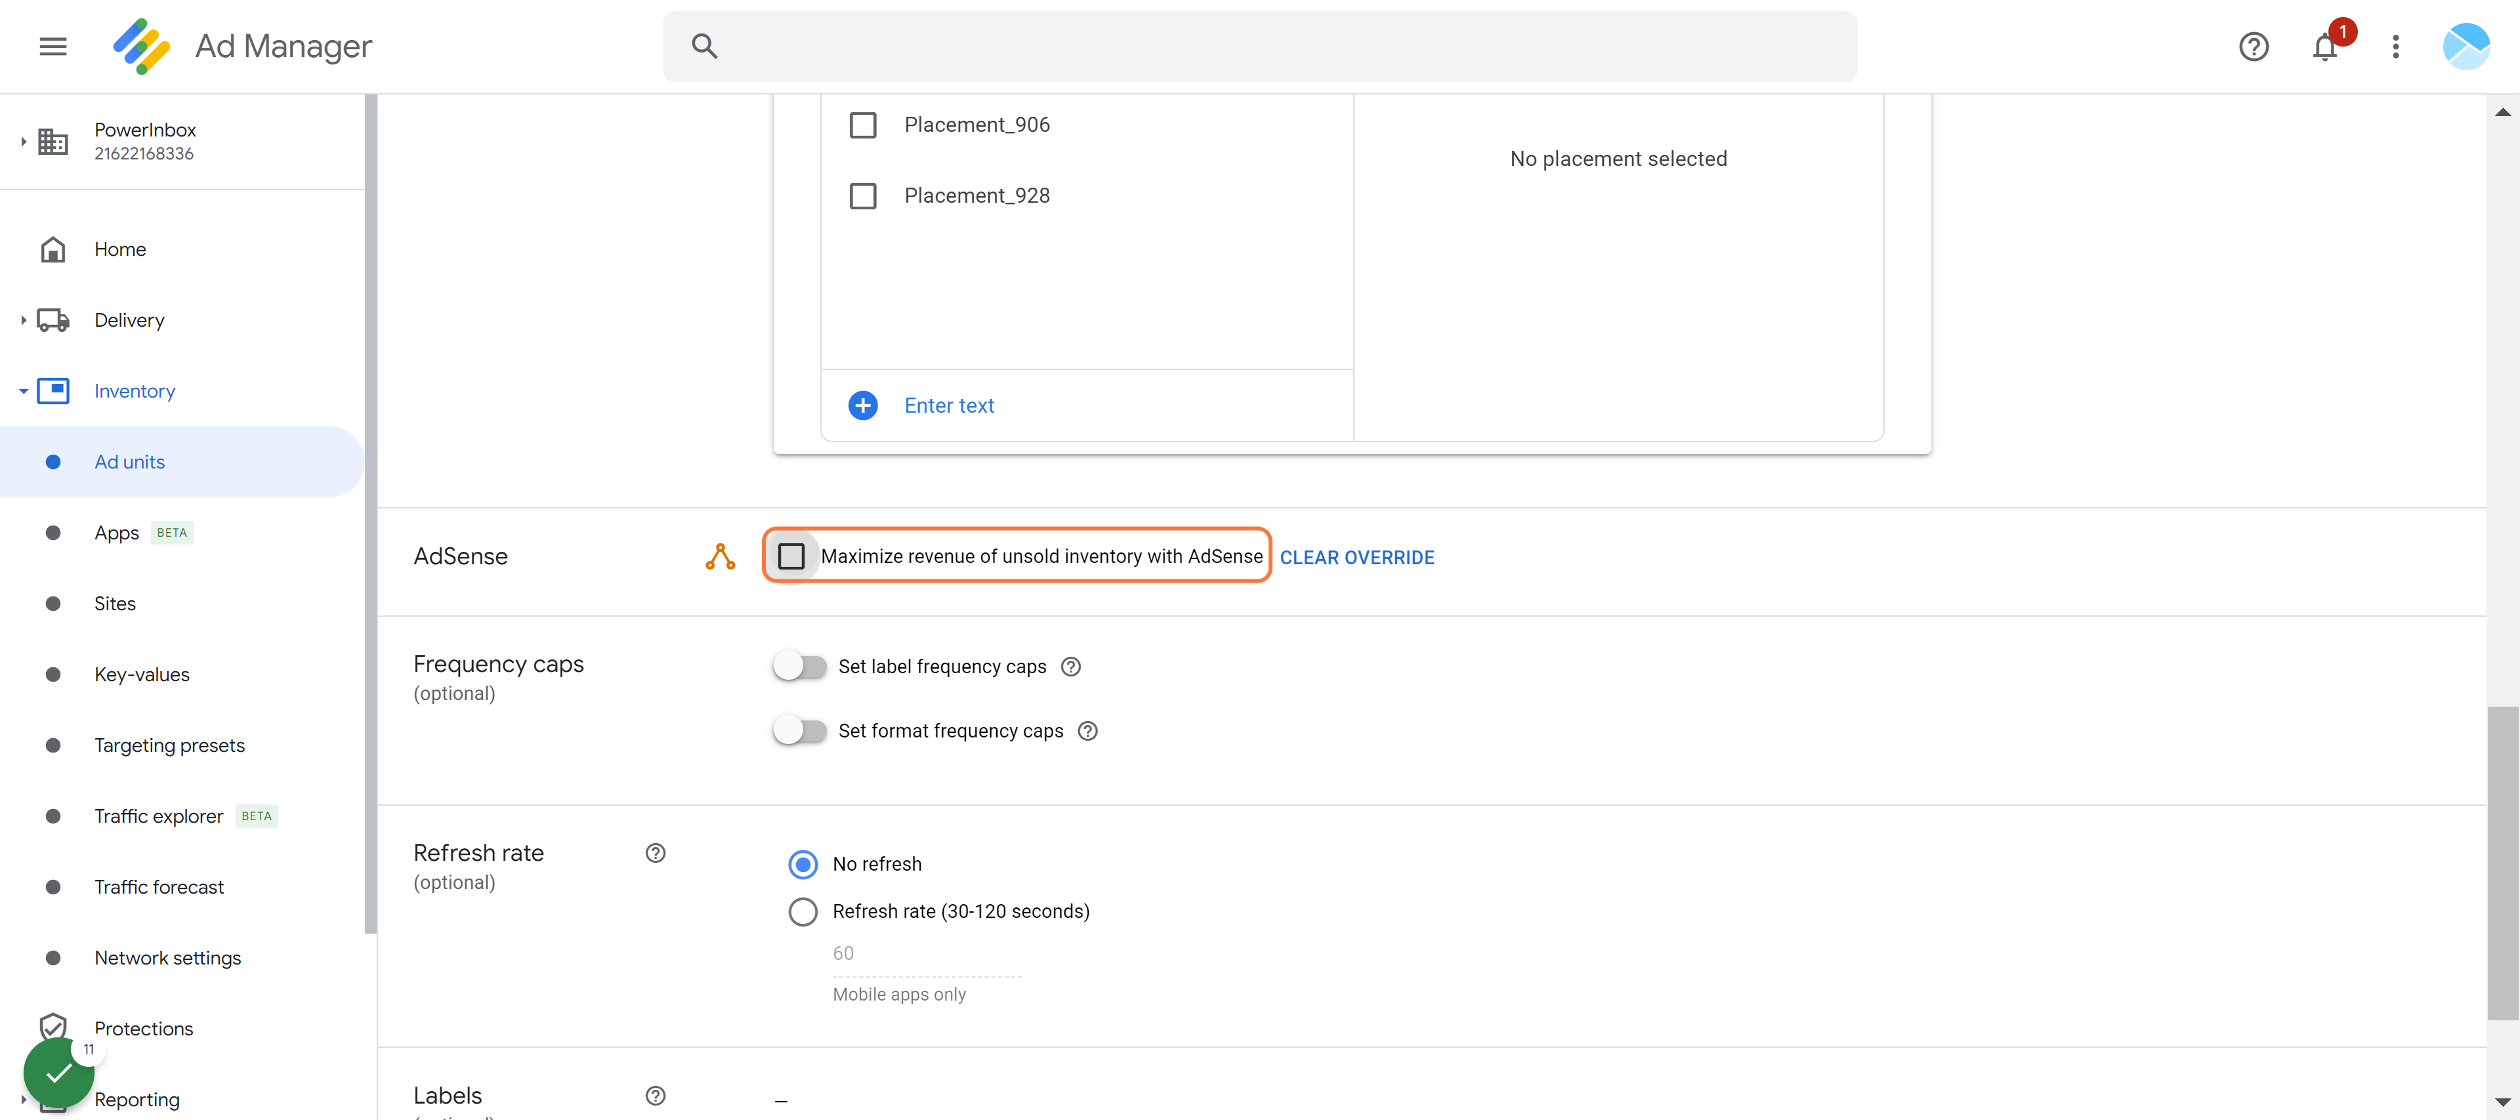Click the Delivery truck icon
Image resolution: width=2520 pixels, height=1120 pixels.
(52, 320)
